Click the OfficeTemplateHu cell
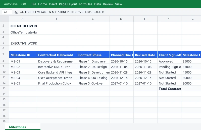Image resolution: width=201 pixels, height=130 pixels. (x=23, y=32)
